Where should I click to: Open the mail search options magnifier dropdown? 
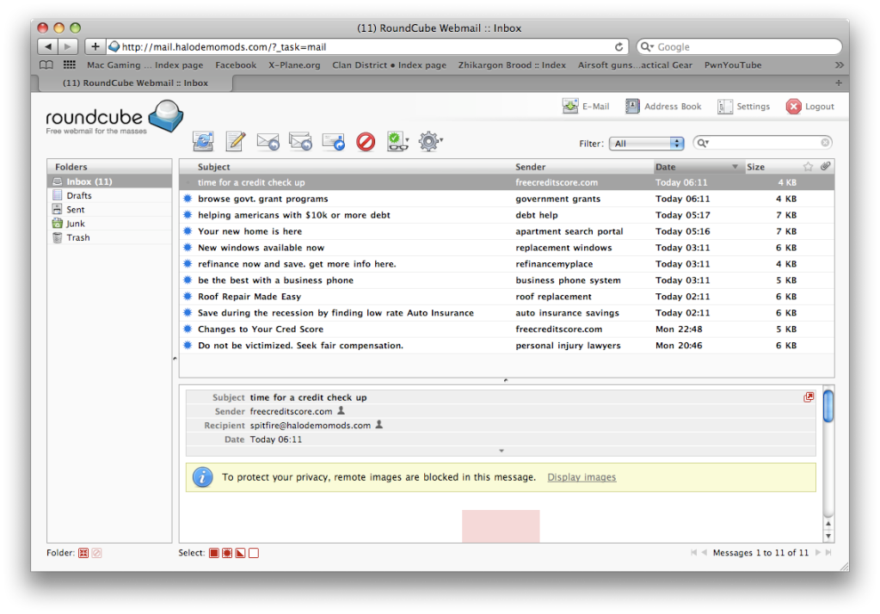703,143
